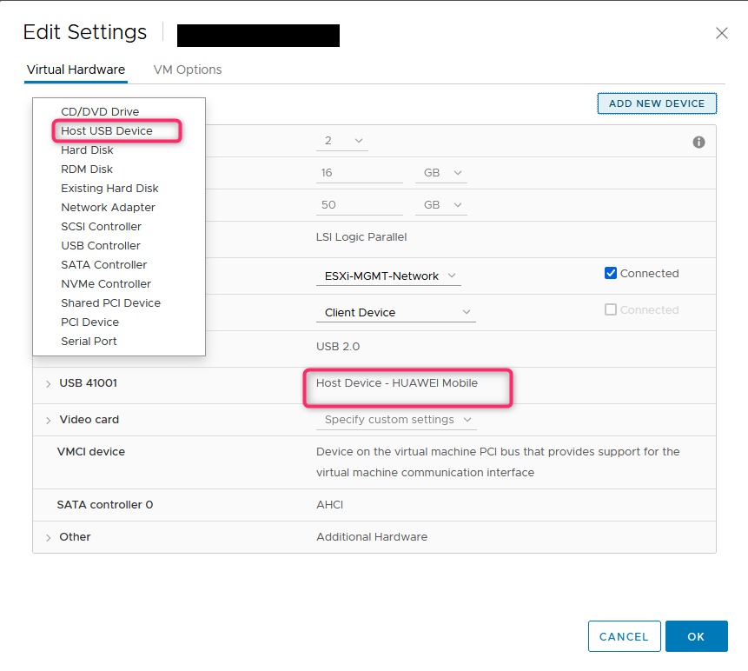Open the memory unit GB dropdown
This screenshot has height=671, width=748.
click(440, 173)
